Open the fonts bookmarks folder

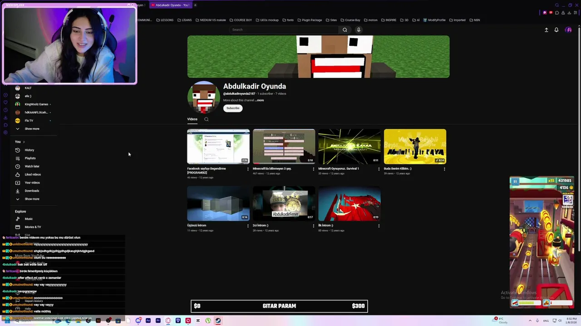pos(288,20)
